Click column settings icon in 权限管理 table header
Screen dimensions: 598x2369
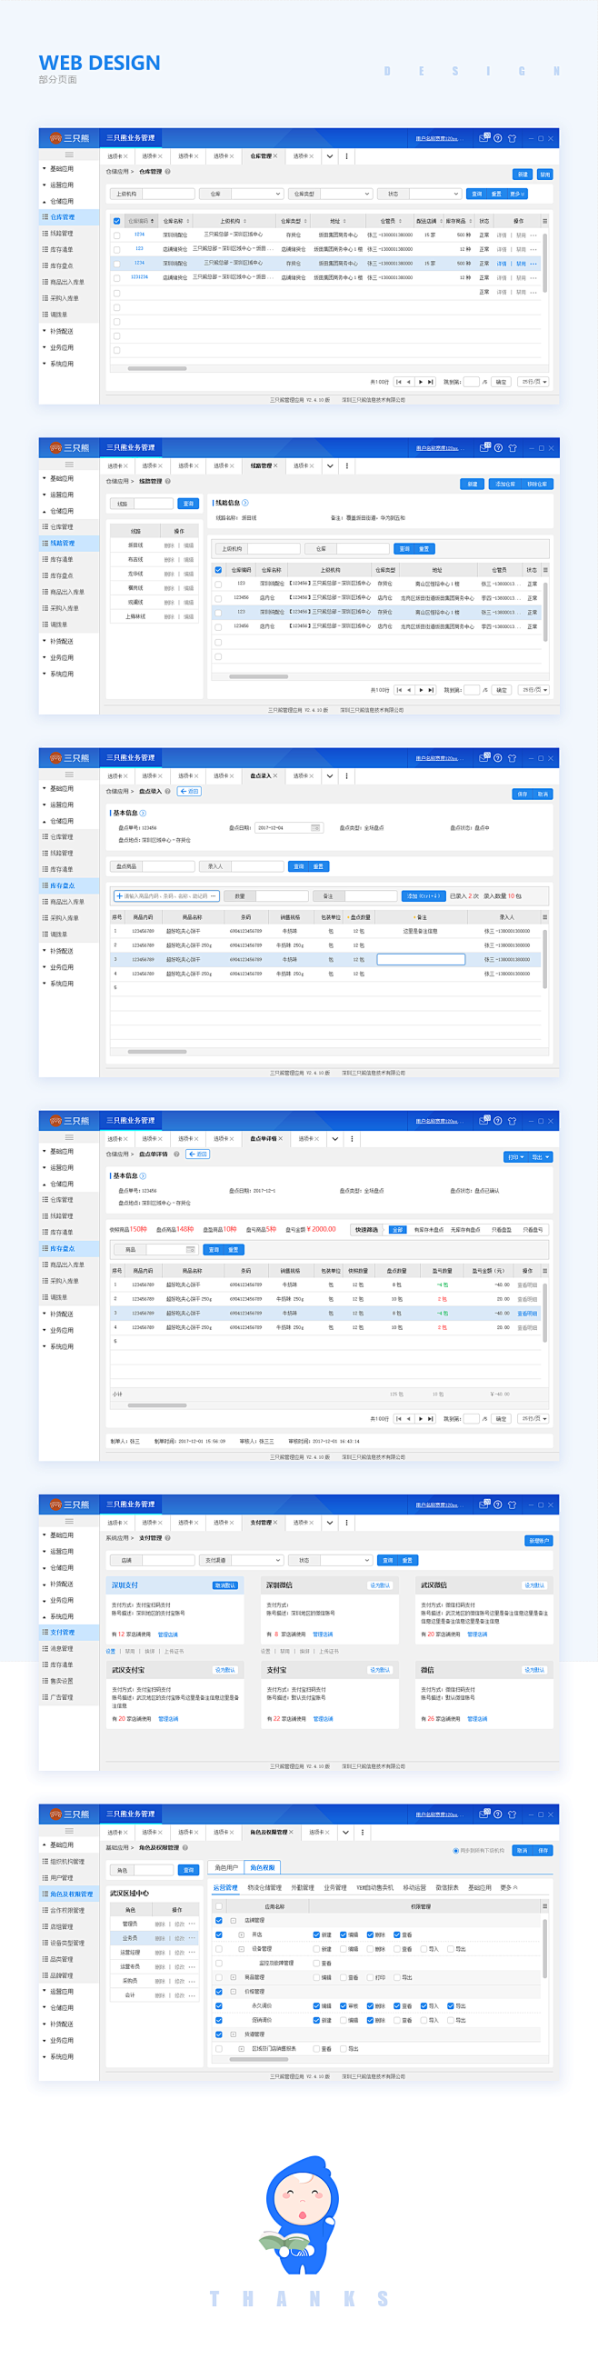coord(544,1906)
